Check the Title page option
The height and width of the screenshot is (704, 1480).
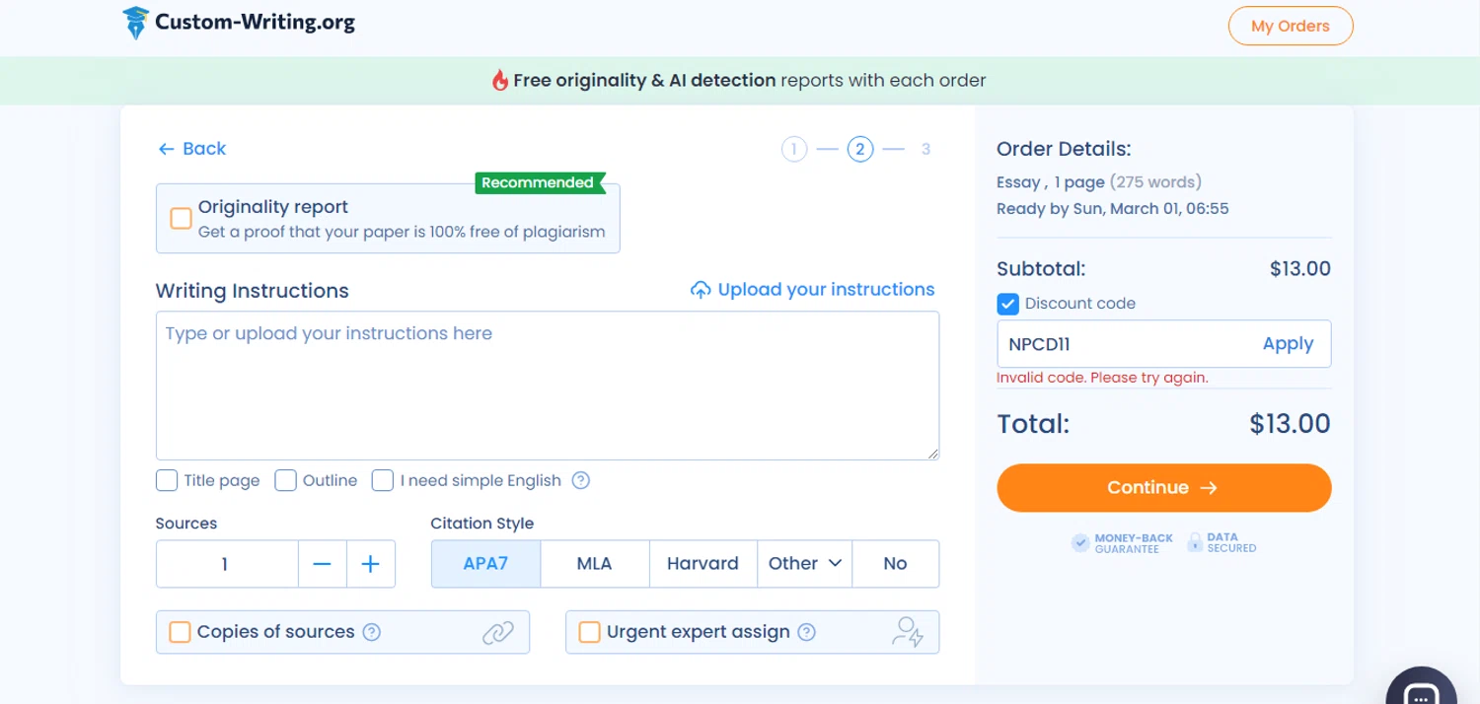click(167, 480)
